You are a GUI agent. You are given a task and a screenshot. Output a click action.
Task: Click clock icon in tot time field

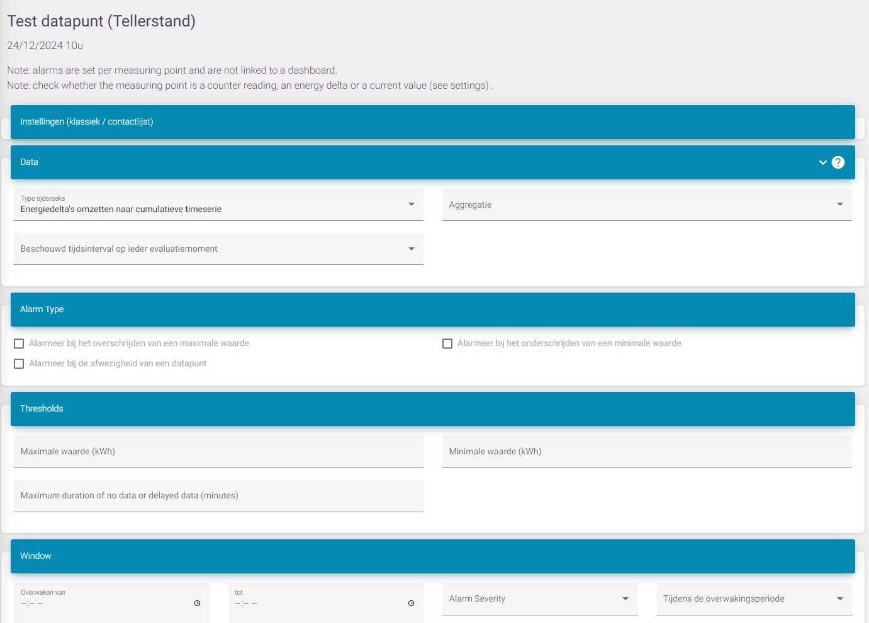coord(411,603)
